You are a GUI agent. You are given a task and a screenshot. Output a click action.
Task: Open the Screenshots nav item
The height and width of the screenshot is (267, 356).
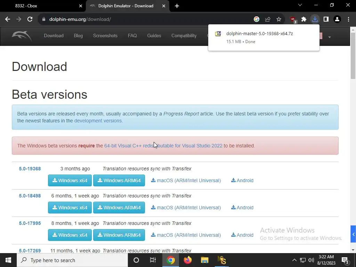105,36
